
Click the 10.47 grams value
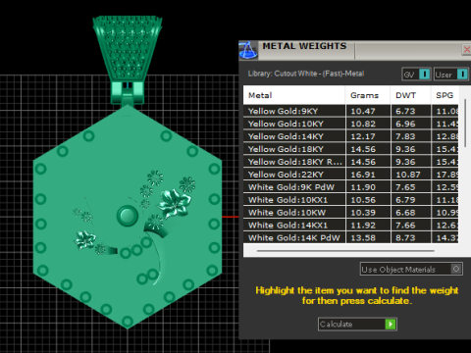click(363, 111)
